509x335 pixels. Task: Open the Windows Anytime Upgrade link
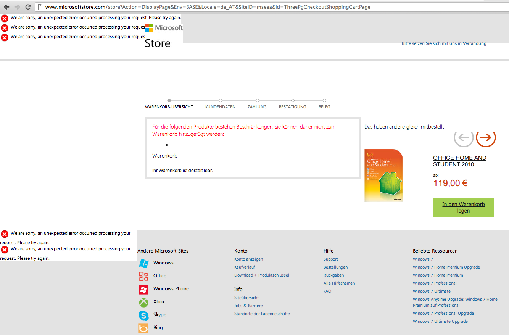click(455, 302)
